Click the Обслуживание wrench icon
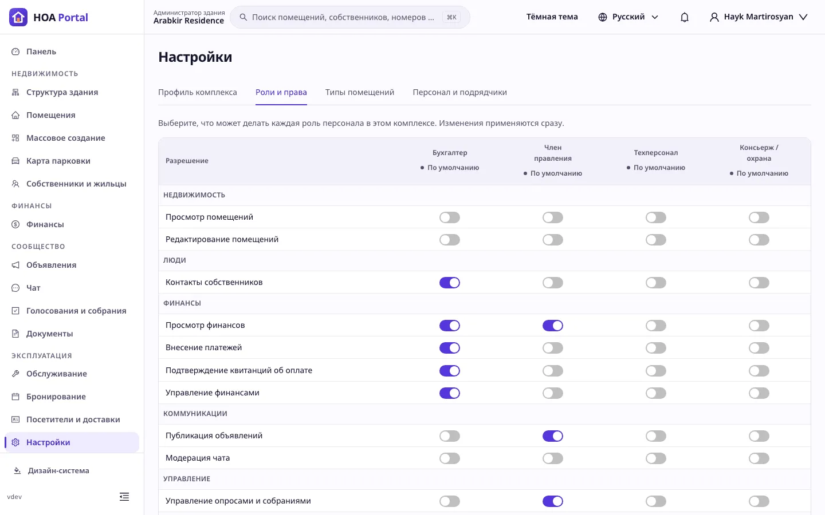The width and height of the screenshot is (825, 515). (x=15, y=374)
